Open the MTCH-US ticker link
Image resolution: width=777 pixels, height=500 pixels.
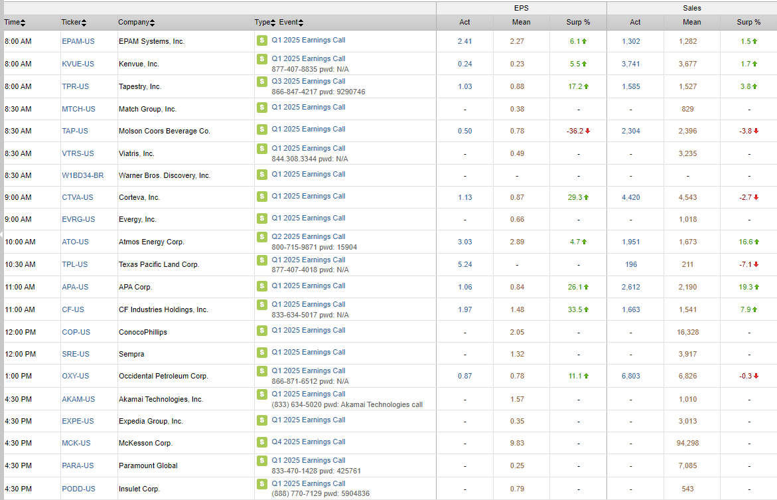[79, 109]
